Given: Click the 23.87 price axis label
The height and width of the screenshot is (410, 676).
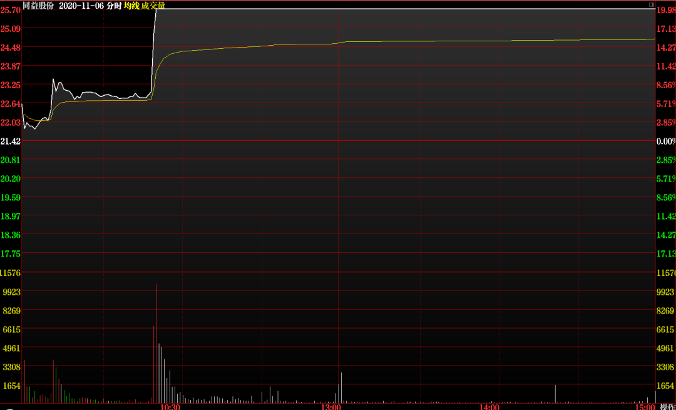Looking at the screenshot, I should click(10, 66).
